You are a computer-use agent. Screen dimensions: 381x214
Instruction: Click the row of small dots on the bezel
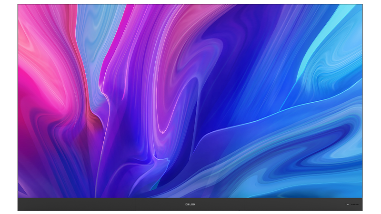355,204
